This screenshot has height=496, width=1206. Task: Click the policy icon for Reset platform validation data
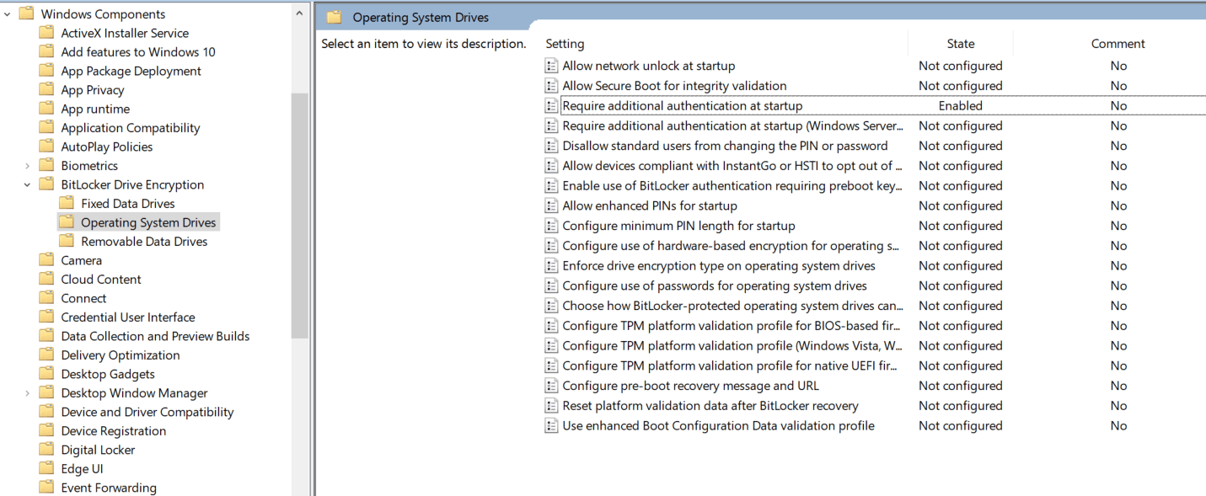551,406
